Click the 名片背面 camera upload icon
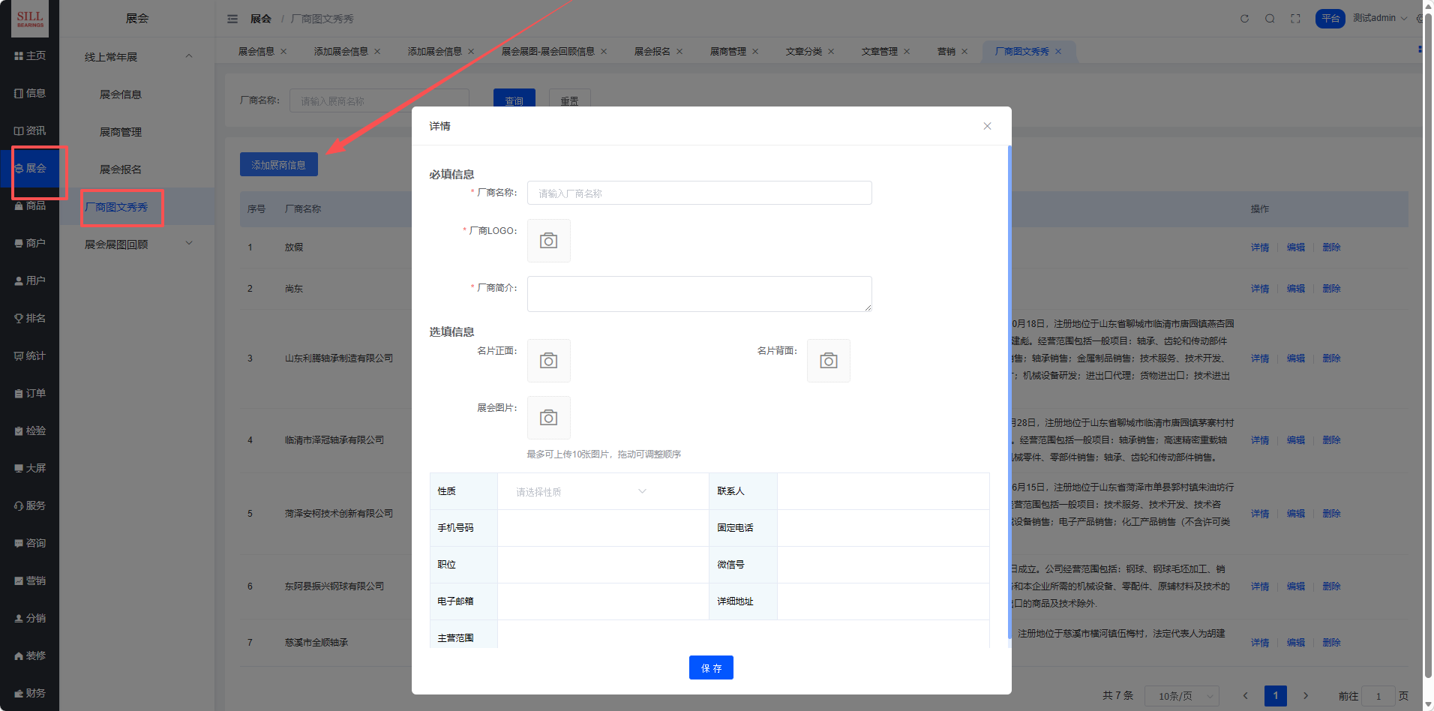Image resolution: width=1434 pixels, height=711 pixels. (828, 361)
